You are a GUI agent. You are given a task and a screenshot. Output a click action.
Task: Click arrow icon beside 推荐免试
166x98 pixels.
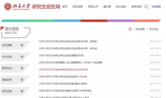[x=22, y=68]
